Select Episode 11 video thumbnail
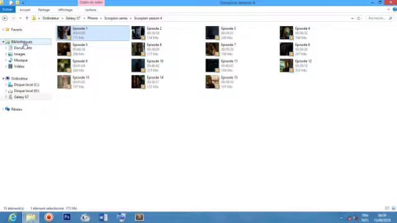Image resolution: width=397 pixels, height=223 pixels. (212, 66)
